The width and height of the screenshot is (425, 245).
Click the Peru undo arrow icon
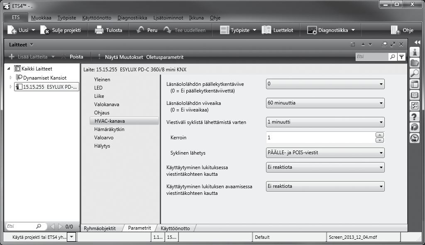coord(140,30)
